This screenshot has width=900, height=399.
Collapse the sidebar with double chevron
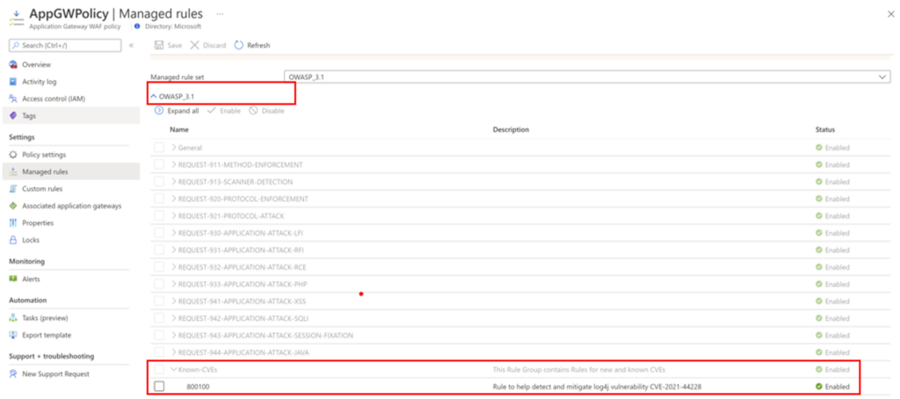tap(132, 46)
